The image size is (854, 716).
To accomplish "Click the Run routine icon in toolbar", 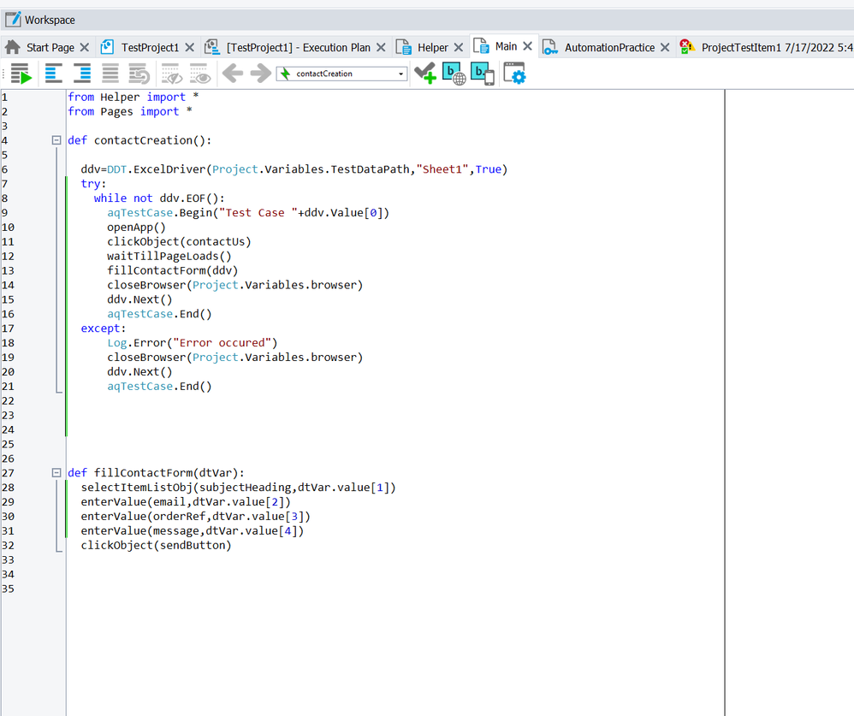I will pyautogui.click(x=22, y=74).
